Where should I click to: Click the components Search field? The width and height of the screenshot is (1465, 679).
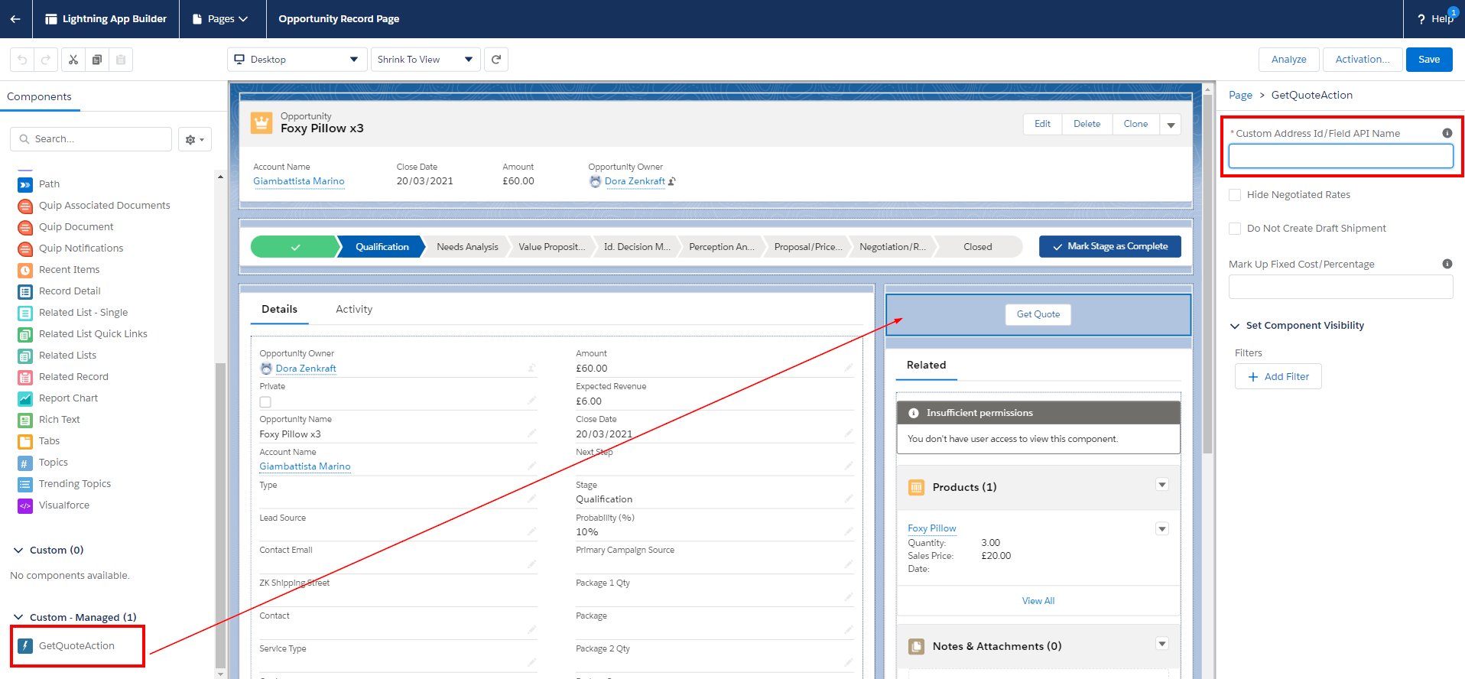91,139
